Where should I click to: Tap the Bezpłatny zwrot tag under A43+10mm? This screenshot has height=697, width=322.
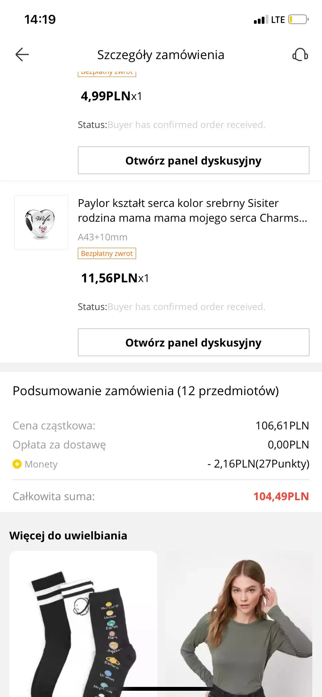point(107,254)
